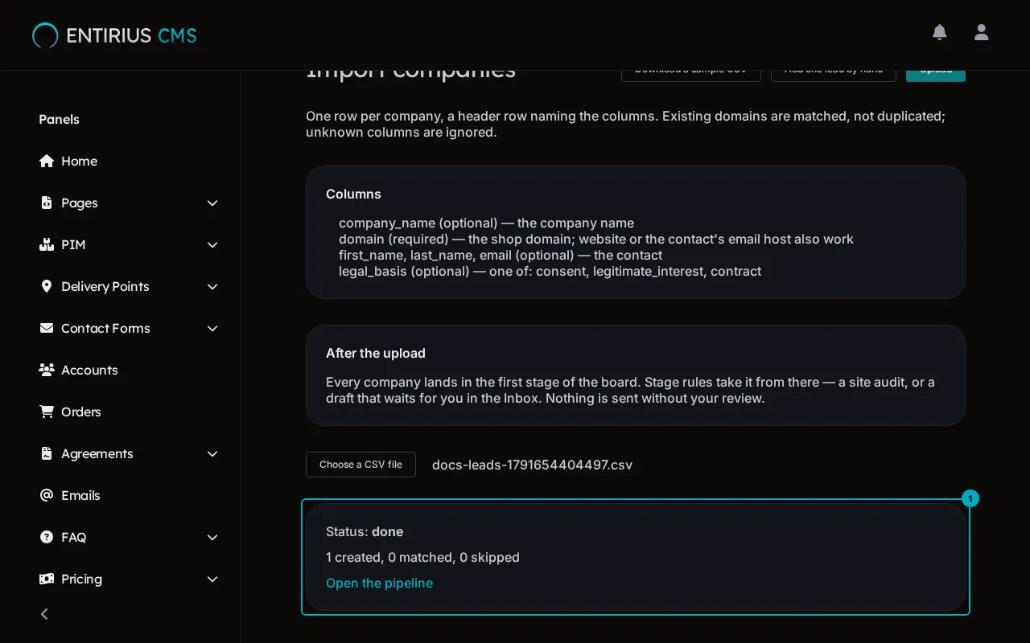The image size is (1030, 643).
Task: Click the FAQ question mark icon
Action: (x=47, y=537)
